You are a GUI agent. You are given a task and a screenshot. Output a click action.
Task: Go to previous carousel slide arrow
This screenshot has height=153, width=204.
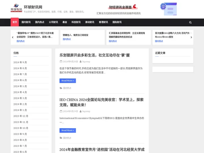(x=13, y=37)
